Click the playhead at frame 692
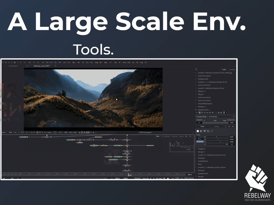This screenshot has height=205, width=274. click(x=129, y=175)
